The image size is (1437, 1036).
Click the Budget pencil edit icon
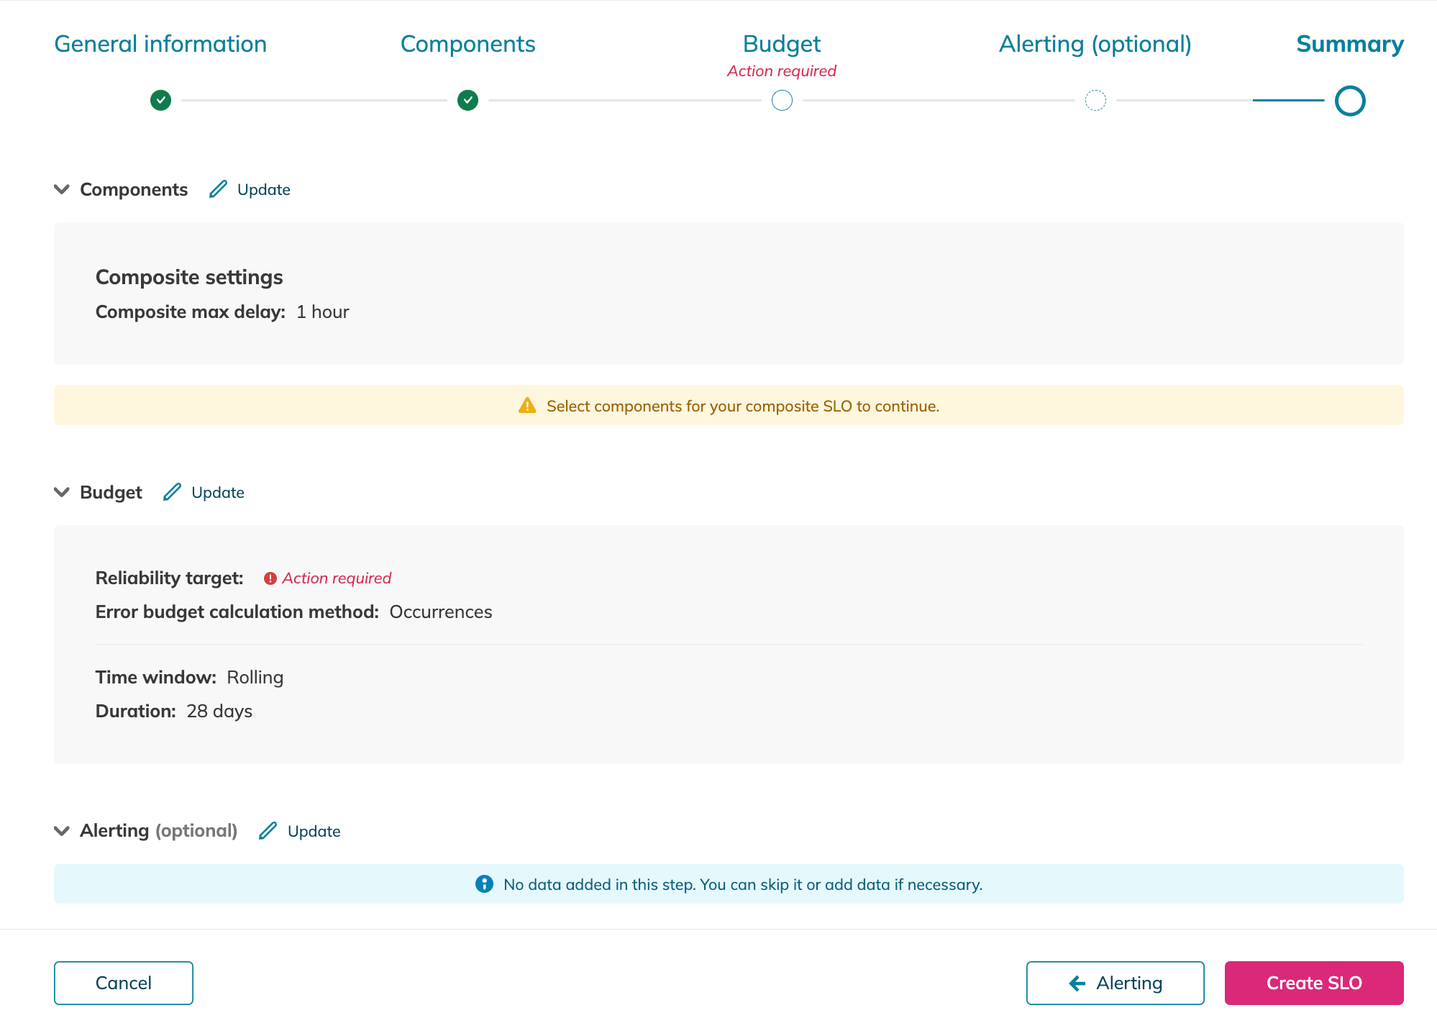click(170, 491)
